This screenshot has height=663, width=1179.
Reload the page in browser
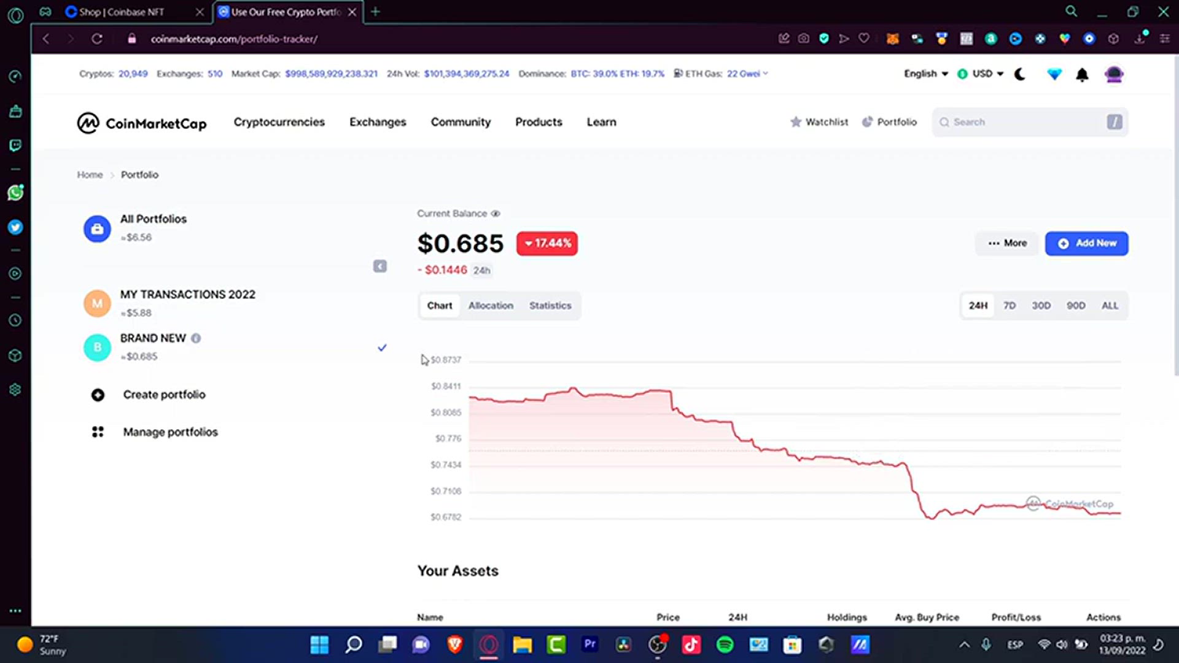[x=97, y=39]
